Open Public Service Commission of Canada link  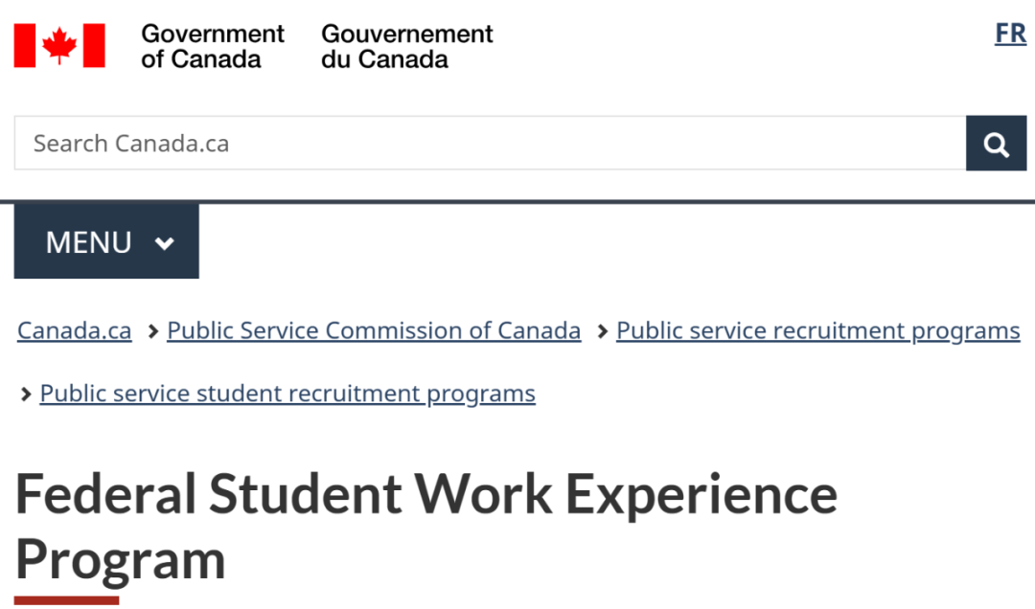pyautogui.click(x=374, y=331)
